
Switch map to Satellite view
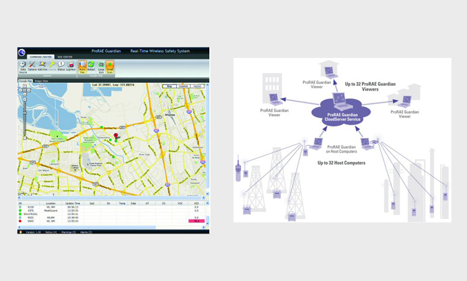click(184, 86)
